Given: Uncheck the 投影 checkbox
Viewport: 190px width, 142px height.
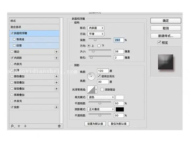Looking at the screenshot, I should 12,107.
